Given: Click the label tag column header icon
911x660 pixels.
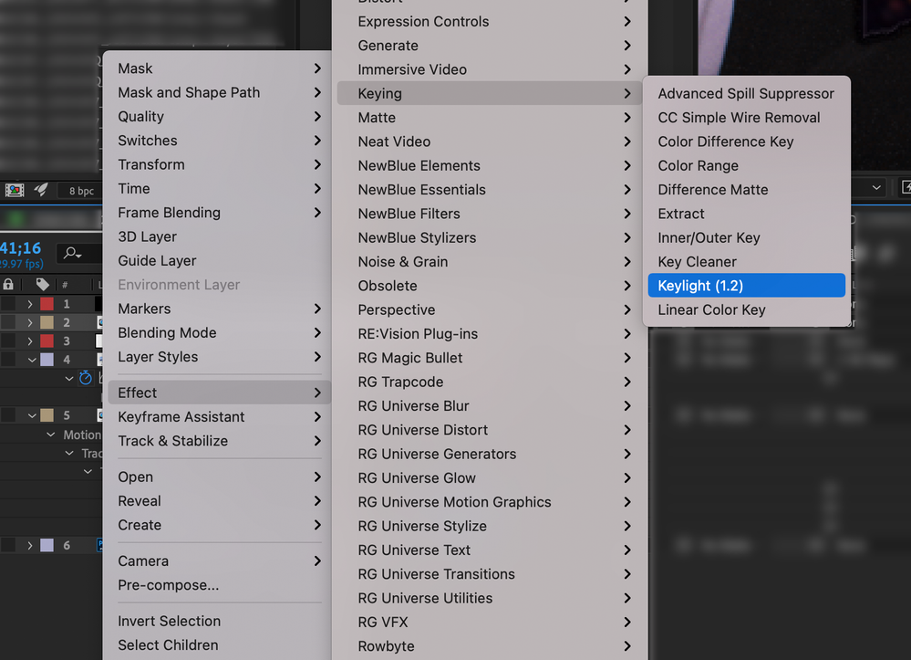Looking at the screenshot, I should click(42, 285).
